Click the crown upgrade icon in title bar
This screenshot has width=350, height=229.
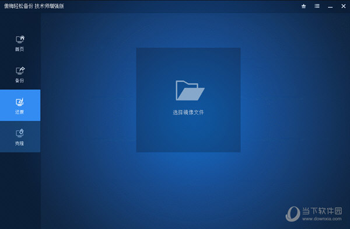pyautogui.click(x=303, y=6)
